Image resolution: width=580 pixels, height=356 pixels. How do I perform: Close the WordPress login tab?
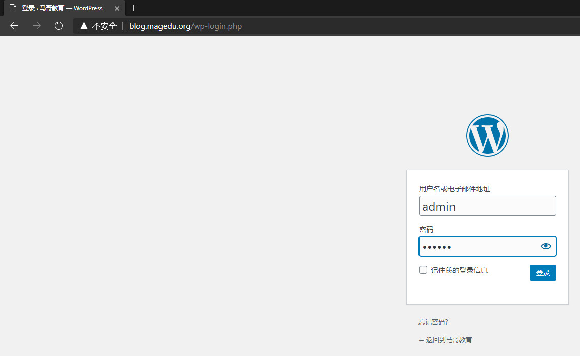coord(117,8)
